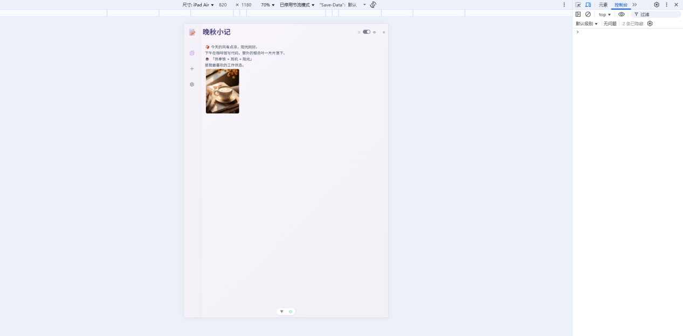Select the 控制台 tab in DevTools
The width and height of the screenshot is (683, 336).
[x=621, y=4]
